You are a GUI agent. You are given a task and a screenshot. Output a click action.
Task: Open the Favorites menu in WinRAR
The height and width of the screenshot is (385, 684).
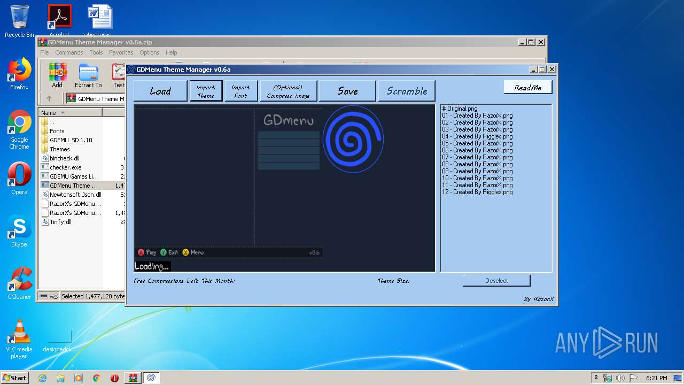click(121, 52)
